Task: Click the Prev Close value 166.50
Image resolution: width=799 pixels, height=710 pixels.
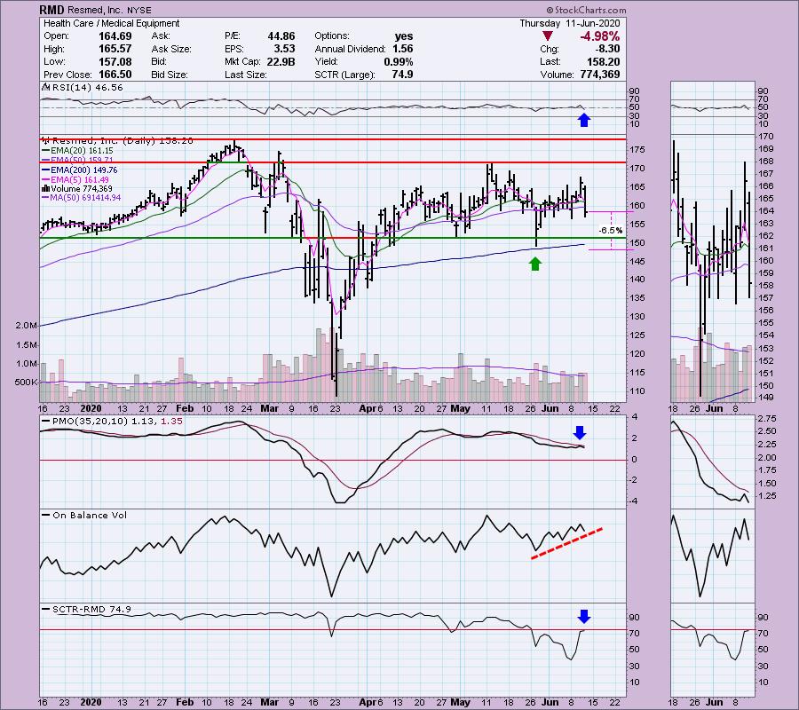Action: [115, 75]
